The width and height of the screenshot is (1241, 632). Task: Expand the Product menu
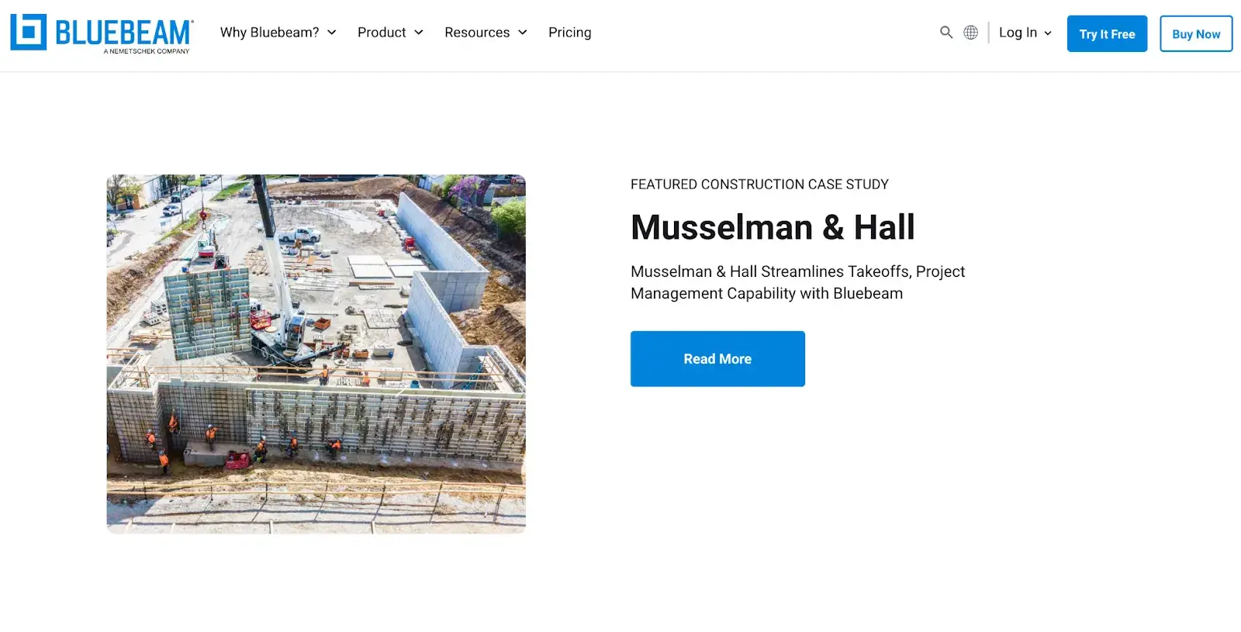pyautogui.click(x=390, y=33)
